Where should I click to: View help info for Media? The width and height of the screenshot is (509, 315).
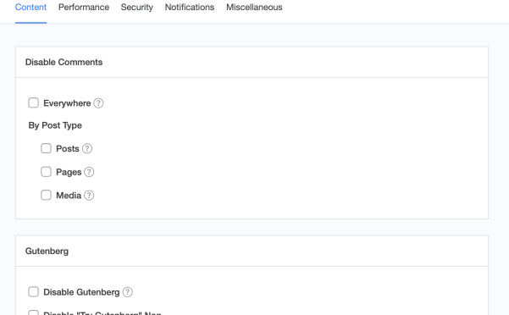[89, 196]
